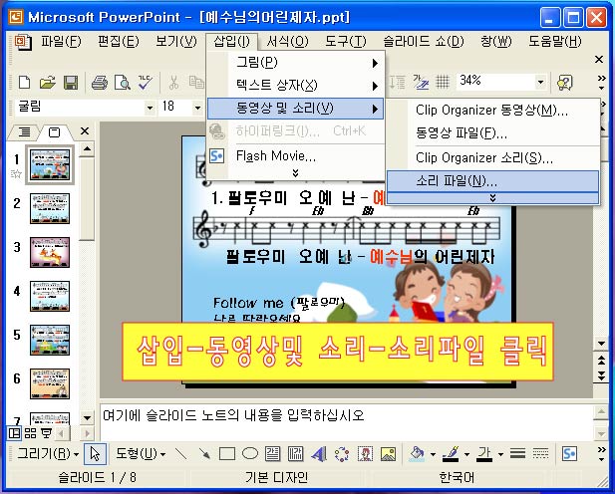615x494 pixels.
Task: Open the Font Color dropdown arrow
Action: (x=500, y=454)
